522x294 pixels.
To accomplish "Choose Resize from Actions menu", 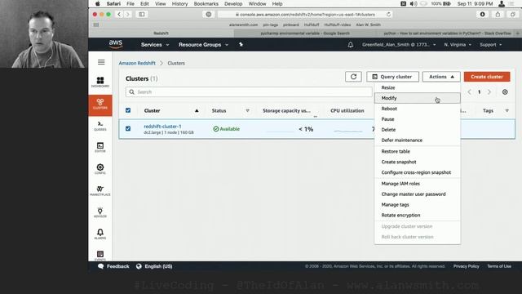I will (x=418, y=87).
